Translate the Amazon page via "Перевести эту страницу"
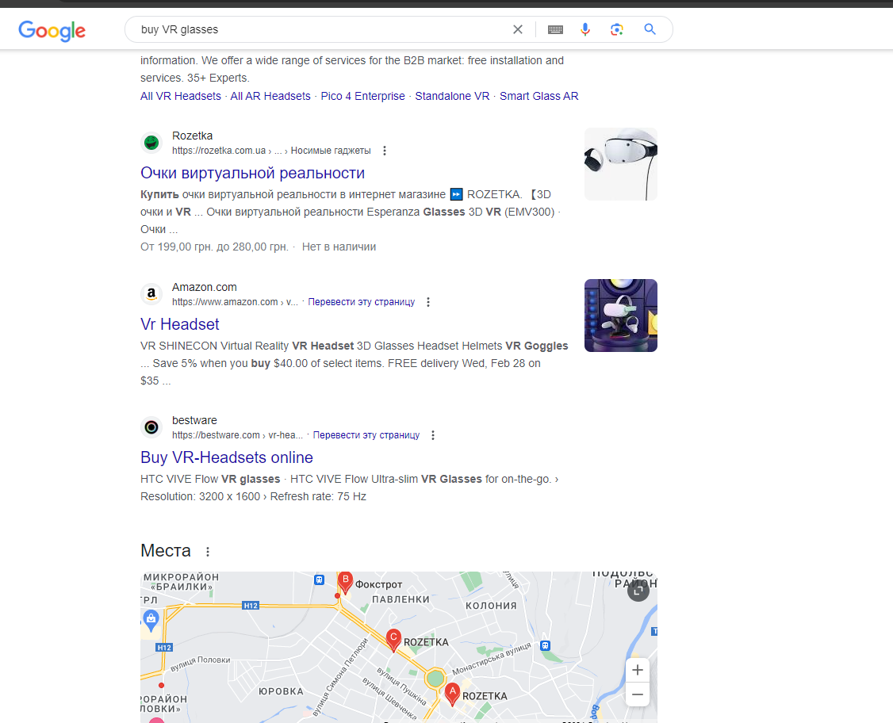This screenshot has height=723, width=893. click(361, 302)
